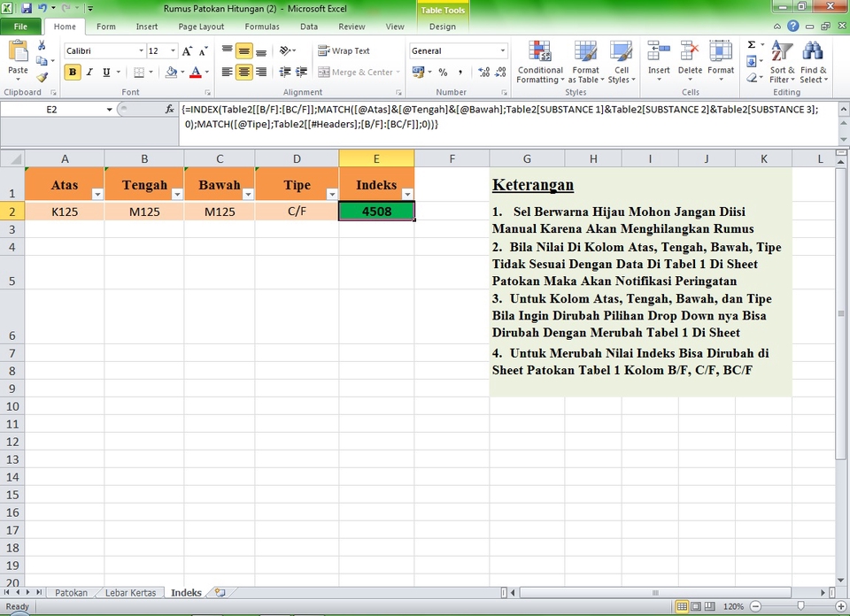The height and width of the screenshot is (616, 850).
Task: Click Increase Decimal icon
Action: (483, 72)
